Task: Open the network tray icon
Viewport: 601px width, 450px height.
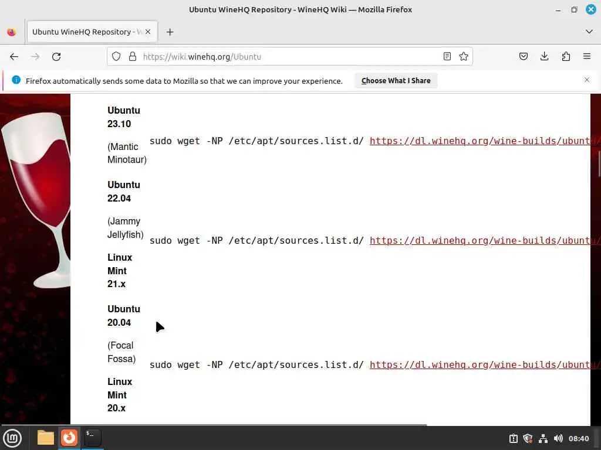Action: pyautogui.click(x=543, y=438)
